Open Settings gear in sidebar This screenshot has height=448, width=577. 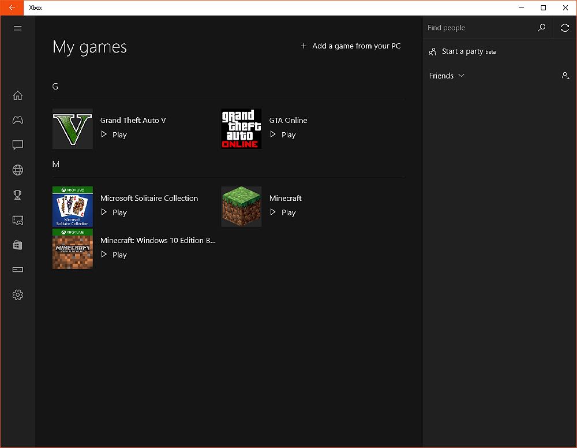coord(17,294)
